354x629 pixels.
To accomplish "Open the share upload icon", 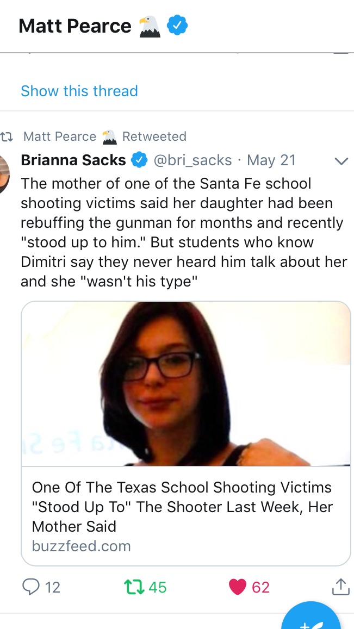I will 341,587.
